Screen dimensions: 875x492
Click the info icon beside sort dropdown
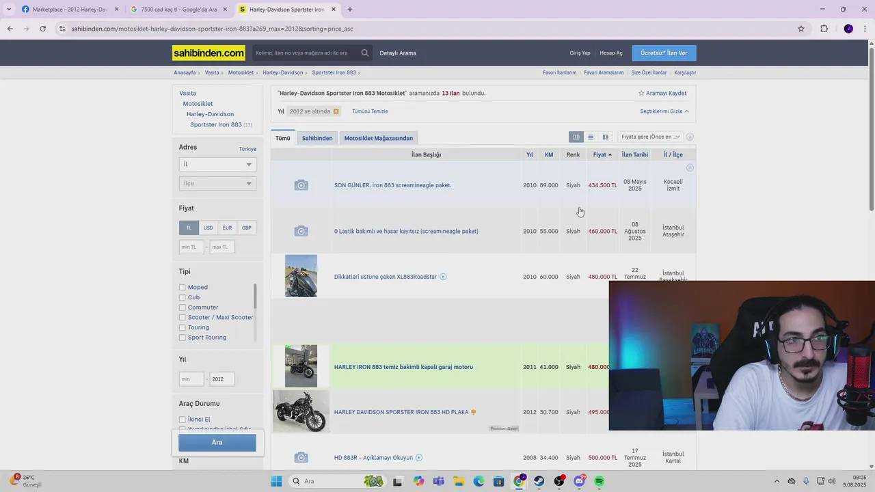[690, 137]
